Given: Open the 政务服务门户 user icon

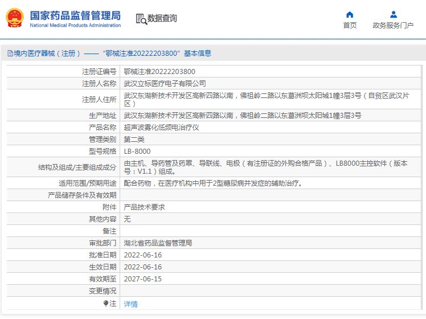Looking at the screenshot, I should coord(393,14).
